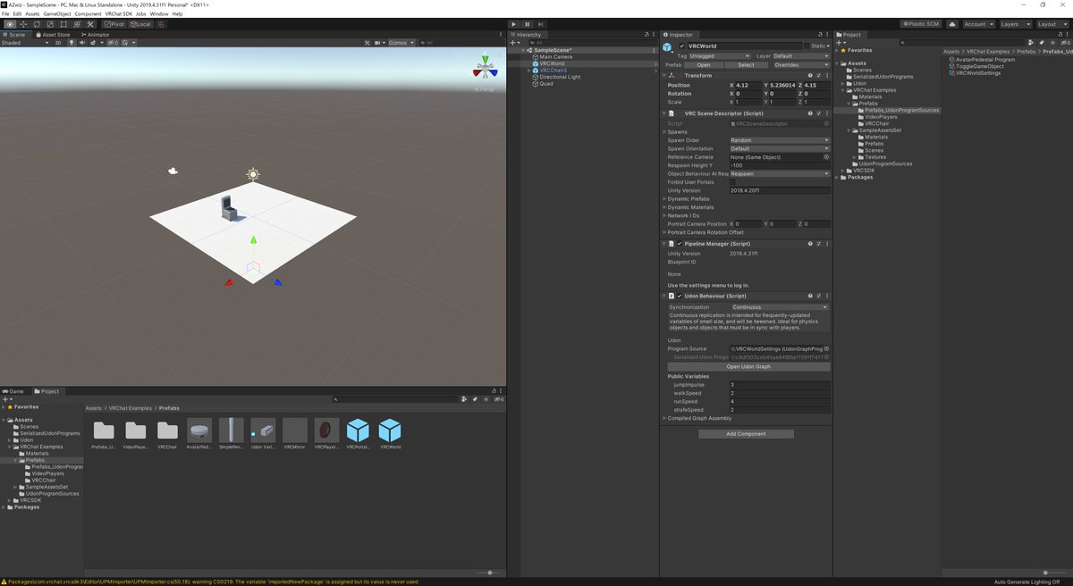The height and width of the screenshot is (586, 1073).
Task: Open the Layer Default dropdown
Action: [x=801, y=55]
